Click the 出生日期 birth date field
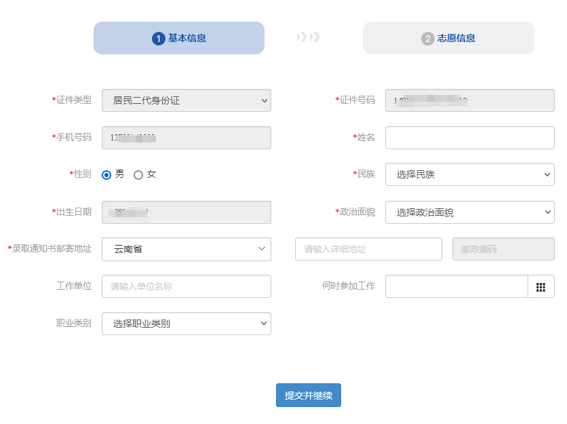567x424 pixels. (x=186, y=212)
